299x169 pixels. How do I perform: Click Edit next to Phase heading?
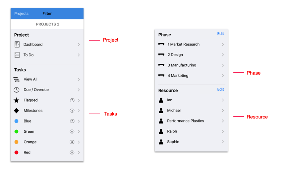point(221,34)
